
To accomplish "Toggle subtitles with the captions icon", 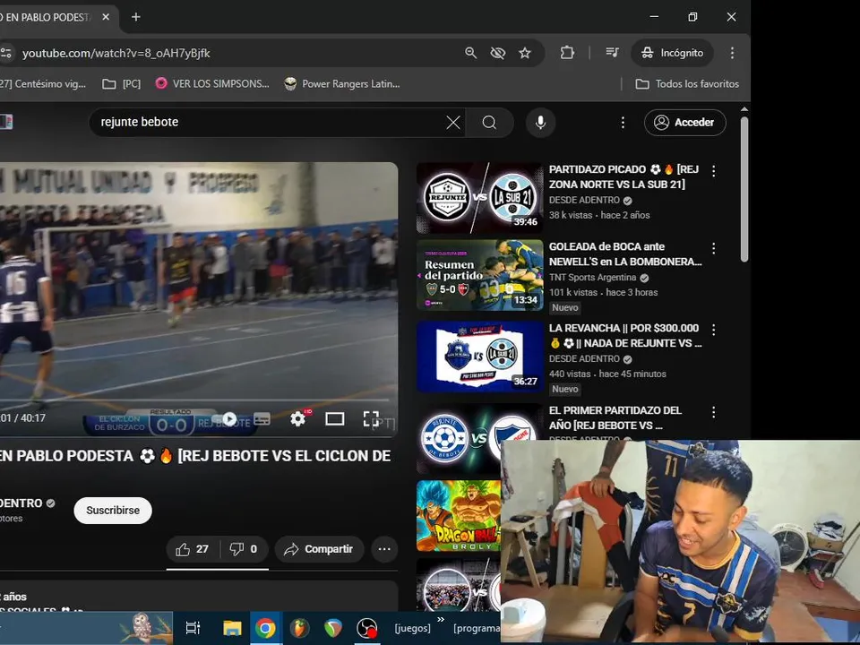I will 262,419.
